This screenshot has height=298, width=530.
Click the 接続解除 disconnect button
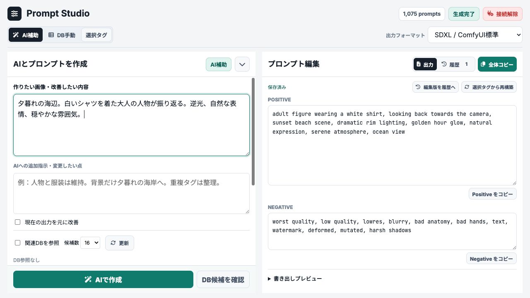503,14
